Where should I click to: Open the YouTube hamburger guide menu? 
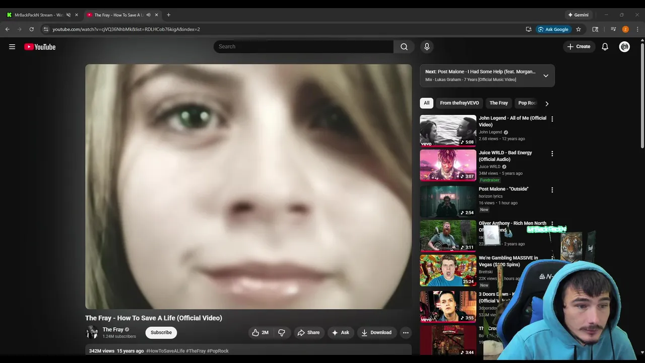[12, 47]
